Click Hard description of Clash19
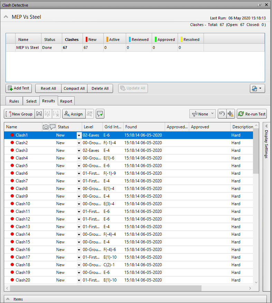272x303 pixels. pos(236,272)
